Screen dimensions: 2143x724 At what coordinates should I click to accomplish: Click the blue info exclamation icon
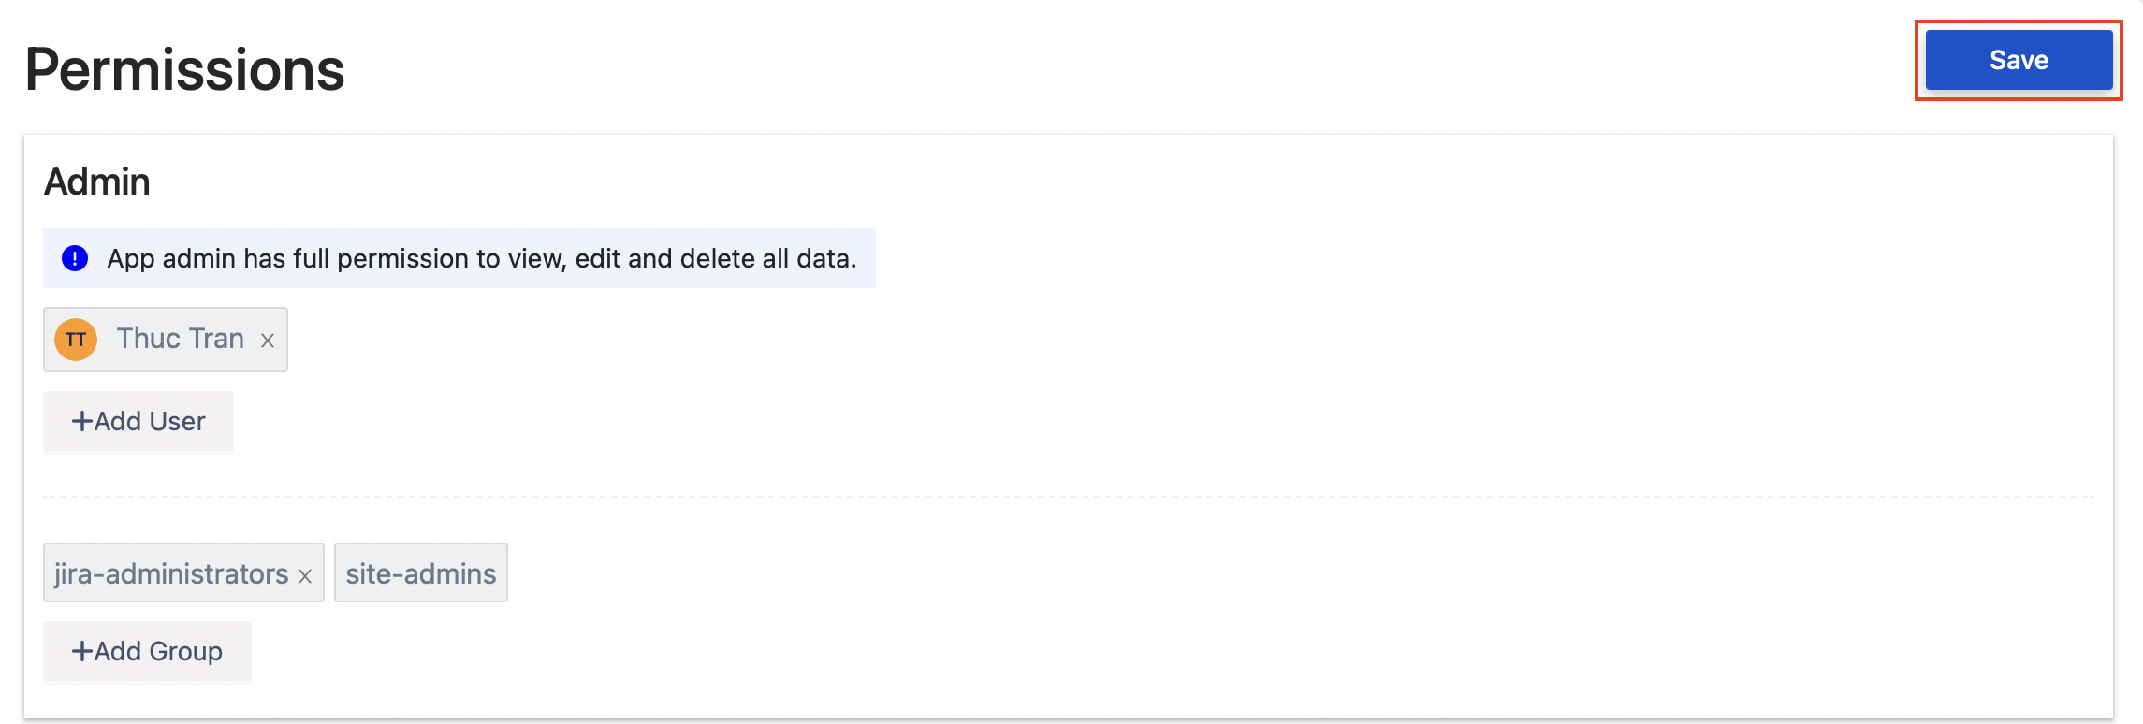tap(75, 258)
